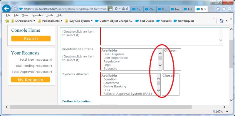Select 'Due Diligence' in Prioritisation Criteria list

coord(114,54)
